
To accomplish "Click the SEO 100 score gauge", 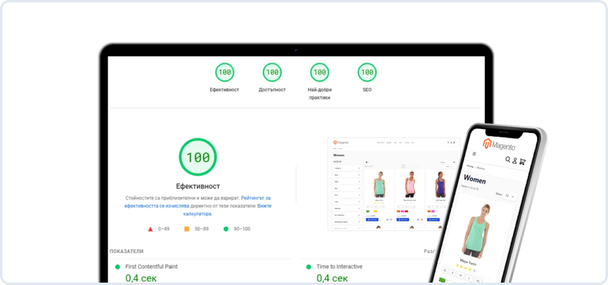I will click(x=367, y=72).
